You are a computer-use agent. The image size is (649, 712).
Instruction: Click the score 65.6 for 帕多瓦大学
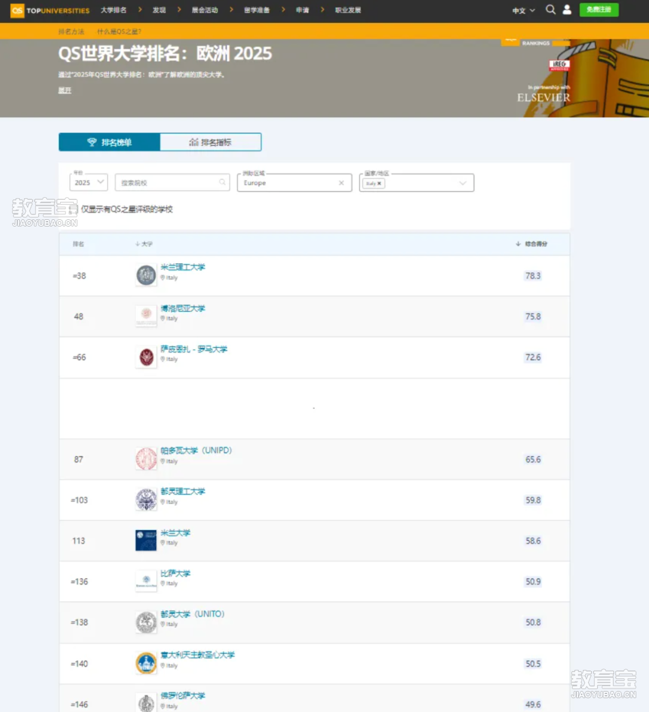(533, 460)
